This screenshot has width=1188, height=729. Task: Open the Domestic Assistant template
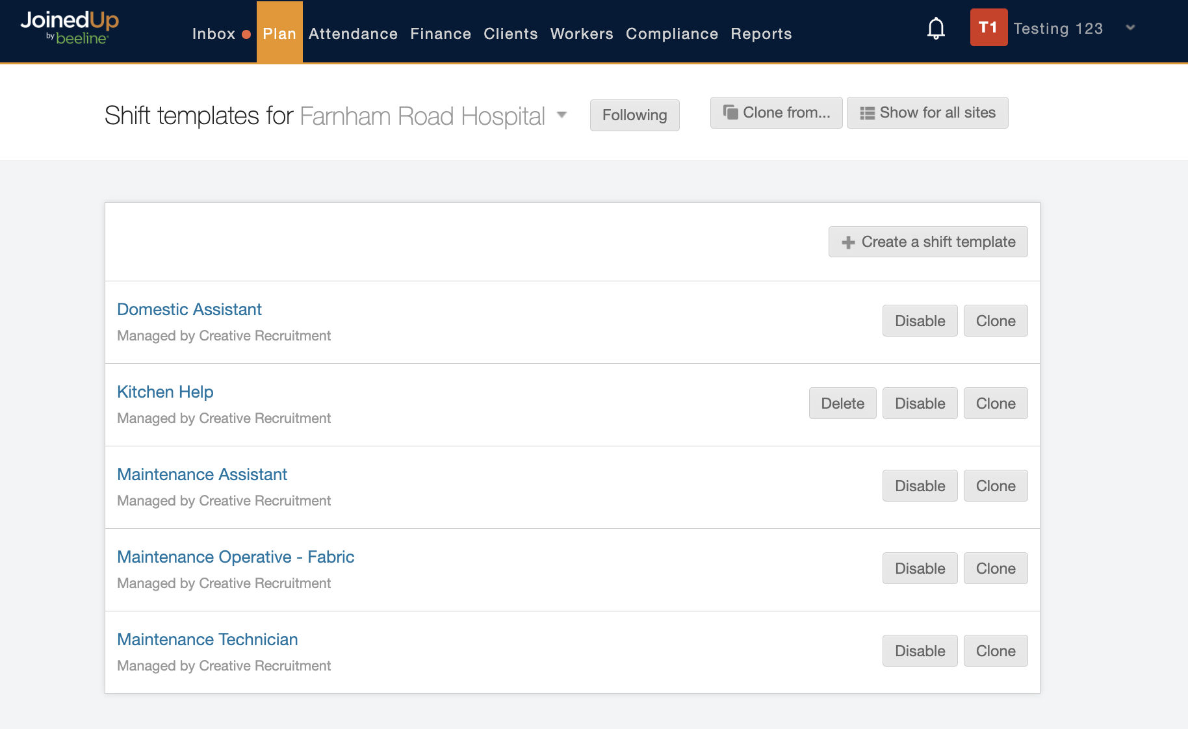(189, 309)
